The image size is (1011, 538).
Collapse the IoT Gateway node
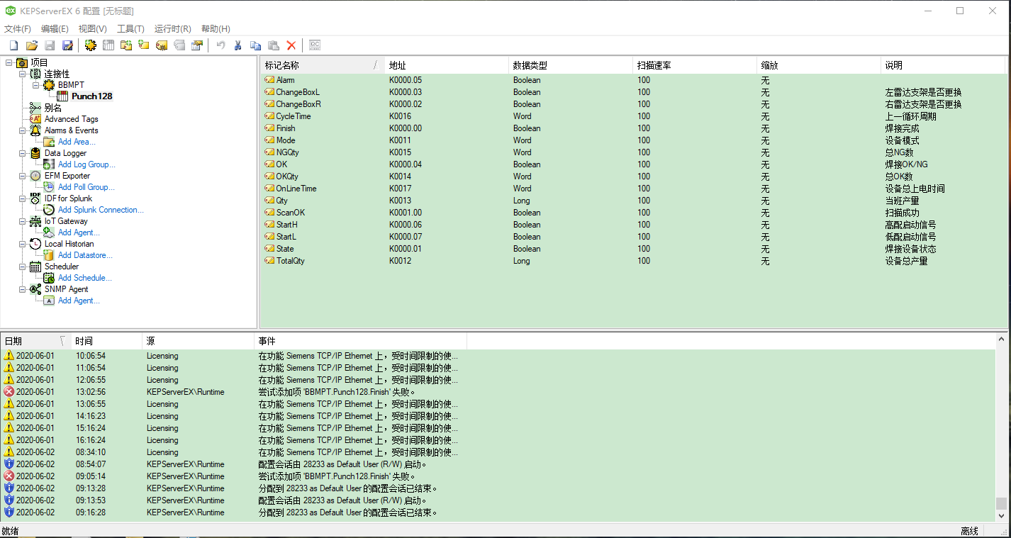[23, 221]
